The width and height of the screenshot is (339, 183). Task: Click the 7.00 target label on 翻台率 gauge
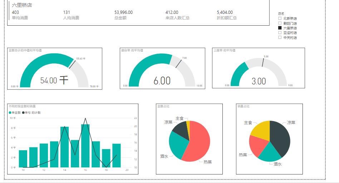tap(185, 58)
